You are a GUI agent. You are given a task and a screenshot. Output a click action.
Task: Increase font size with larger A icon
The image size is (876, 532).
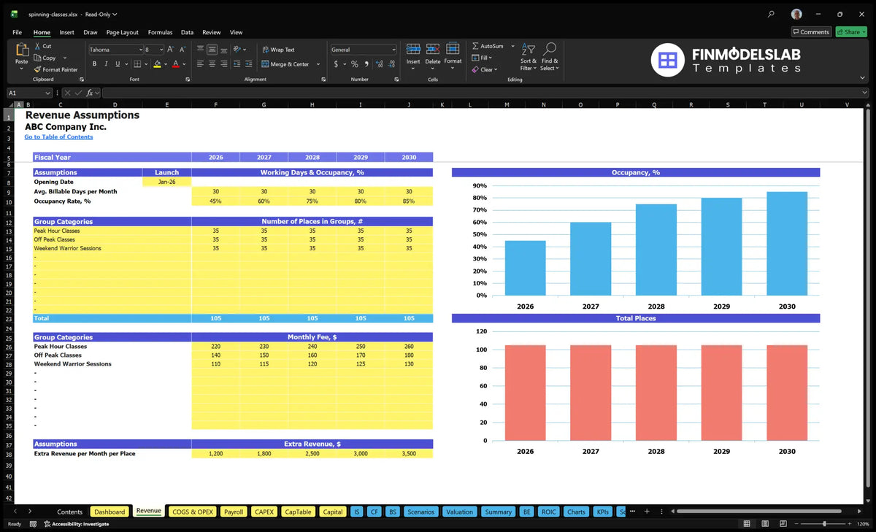(x=171, y=50)
